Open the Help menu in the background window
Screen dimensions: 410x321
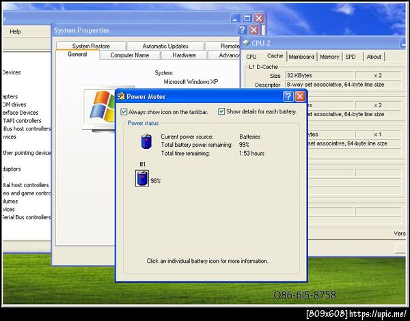[x=15, y=31]
